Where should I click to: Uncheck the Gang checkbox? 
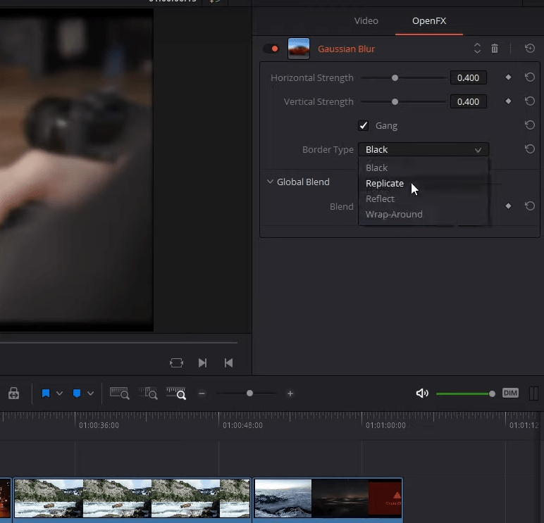(x=363, y=125)
